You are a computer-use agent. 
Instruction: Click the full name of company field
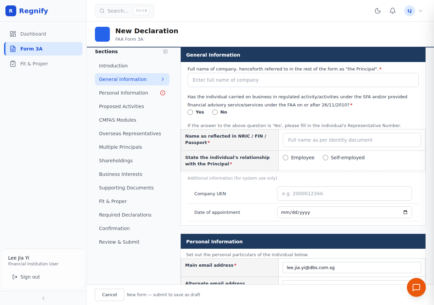tap(303, 80)
